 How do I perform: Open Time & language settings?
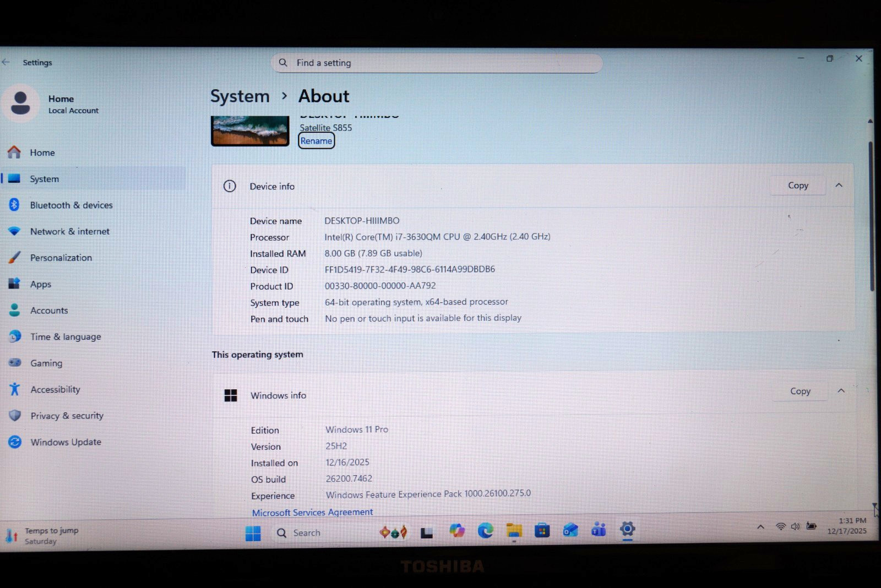66,336
